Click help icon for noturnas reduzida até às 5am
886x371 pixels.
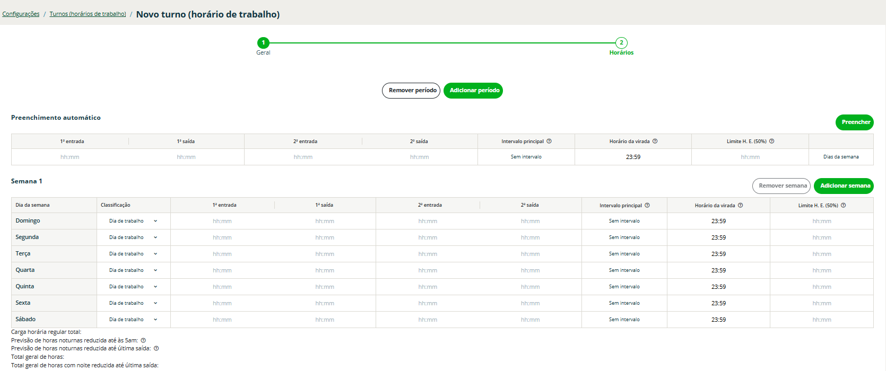[143, 340]
